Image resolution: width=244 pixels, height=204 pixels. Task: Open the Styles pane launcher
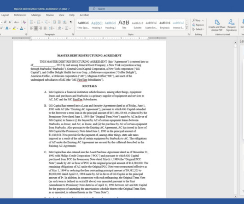pos(189,34)
